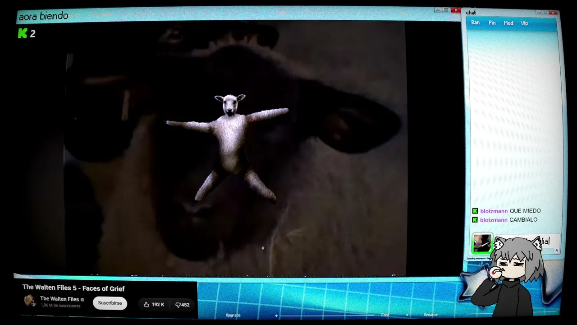This screenshot has width=577, height=325.
Task: Click the verified badge beside The Walten Files
Action: tap(82, 299)
